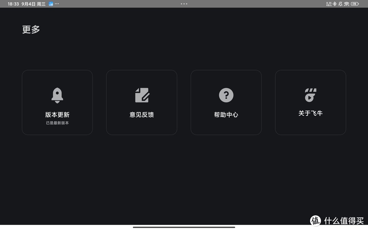368x230 pixels.
Task: Tap the muted notification bell icon
Action: [340, 4]
